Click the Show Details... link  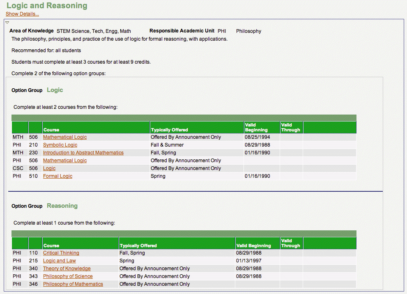22,14
